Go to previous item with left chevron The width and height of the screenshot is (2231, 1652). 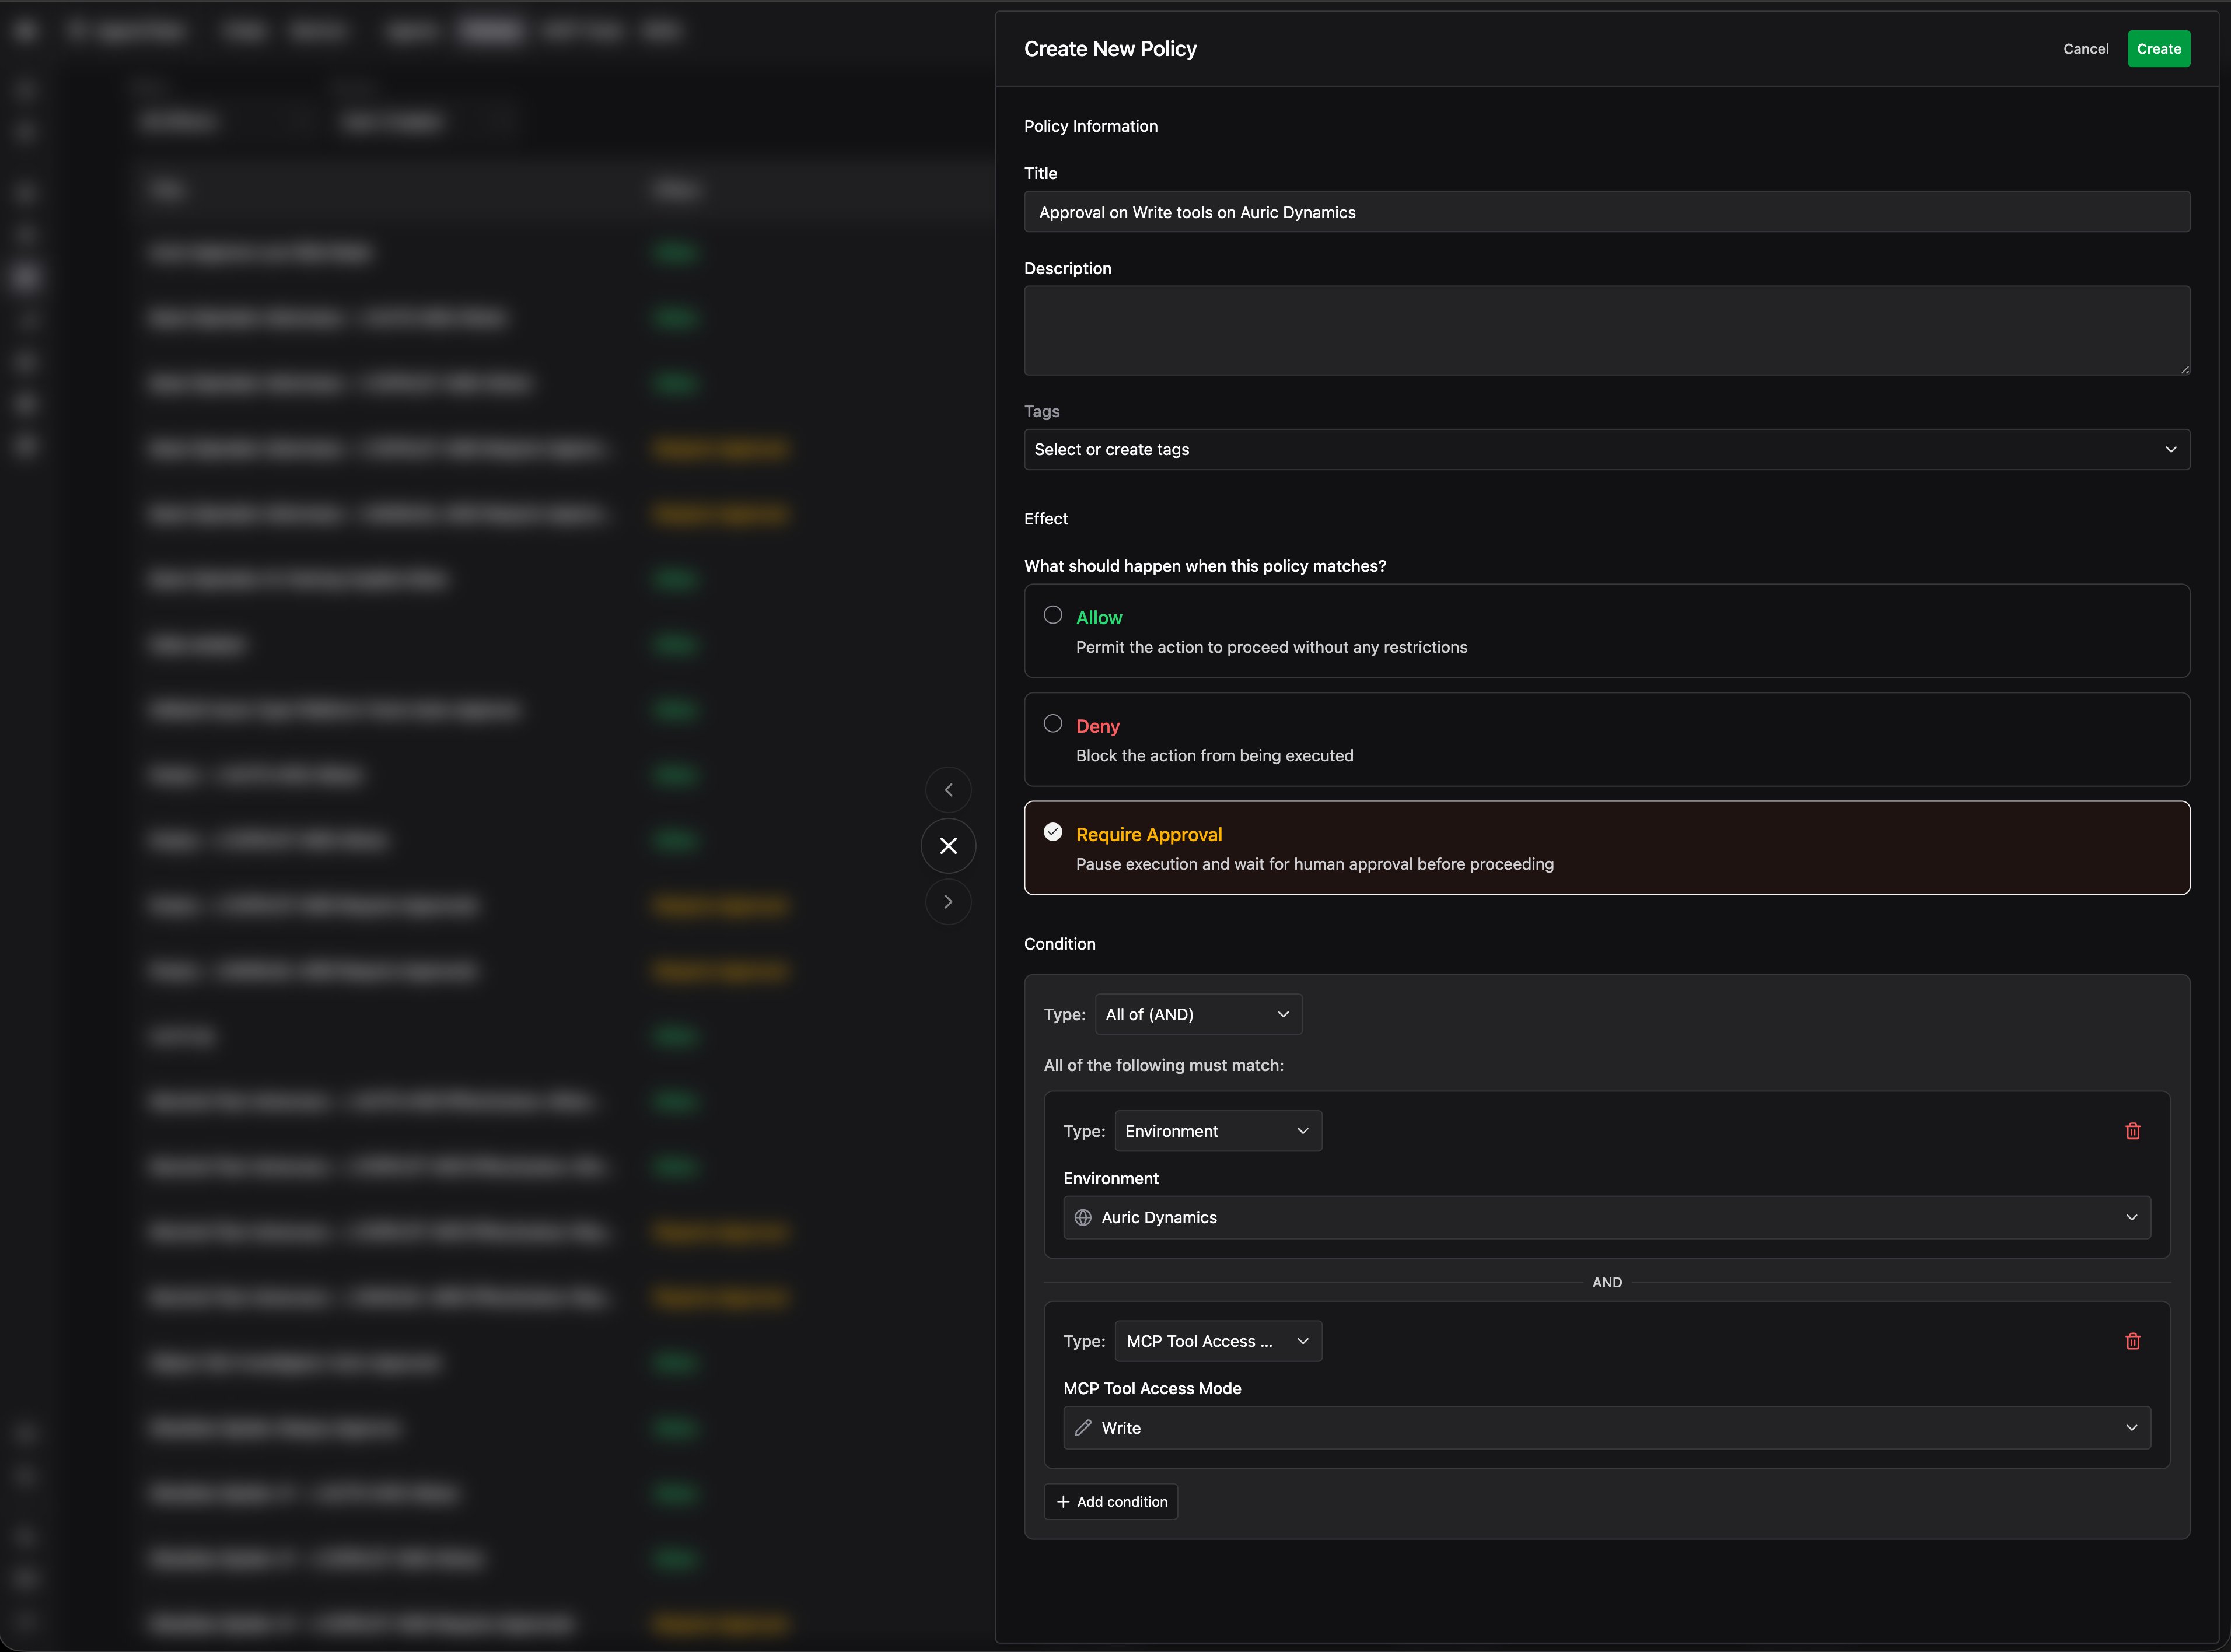pyautogui.click(x=948, y=790)
